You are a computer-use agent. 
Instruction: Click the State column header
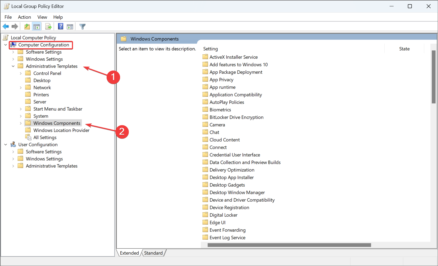(404, 49)
